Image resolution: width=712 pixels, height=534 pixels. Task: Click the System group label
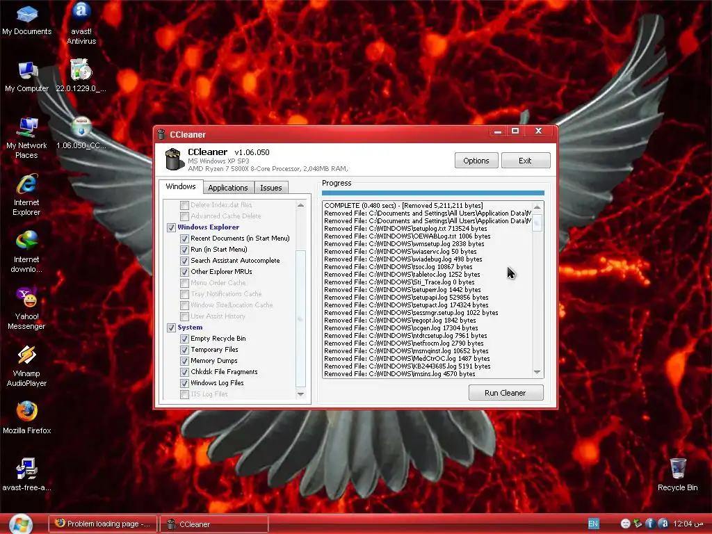[x=190, y=327]
